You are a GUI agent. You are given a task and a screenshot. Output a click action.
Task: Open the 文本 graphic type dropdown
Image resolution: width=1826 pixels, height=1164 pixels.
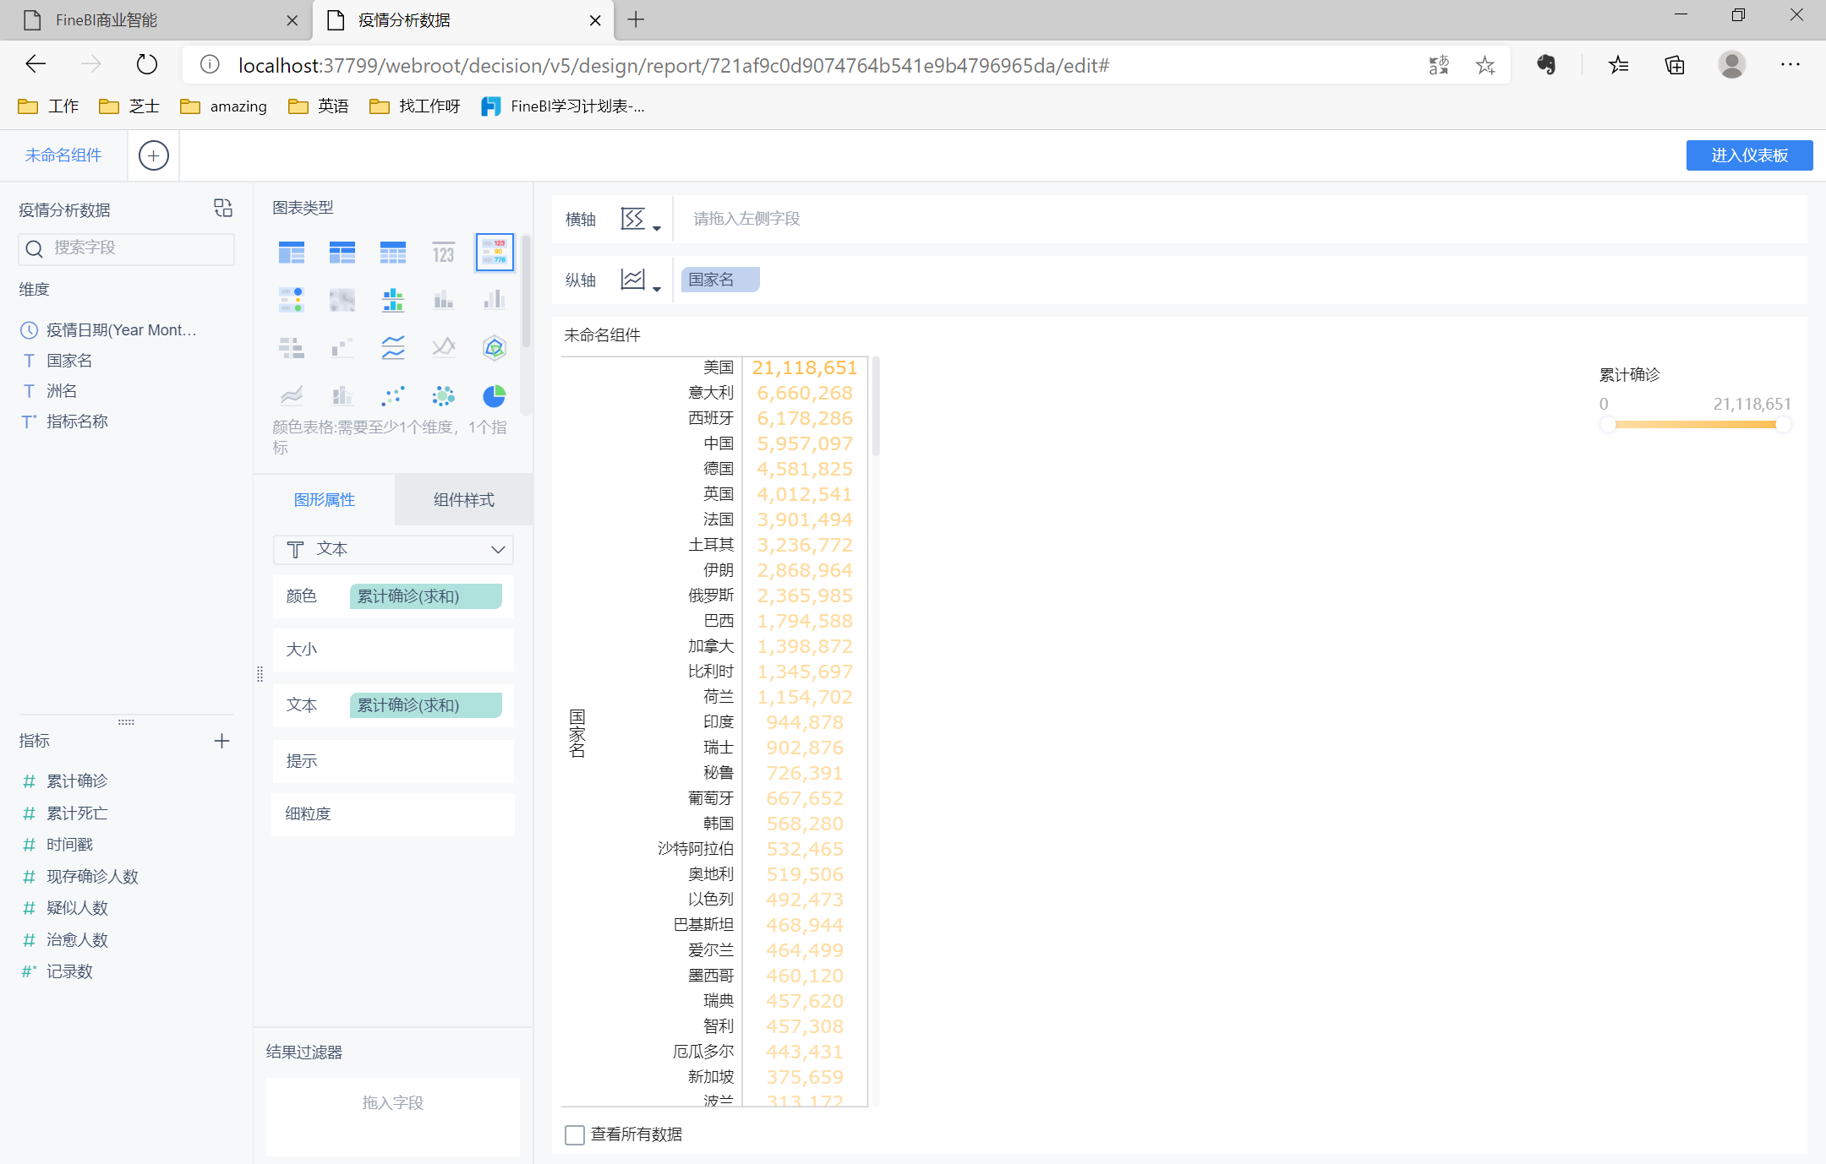point(393,549)
